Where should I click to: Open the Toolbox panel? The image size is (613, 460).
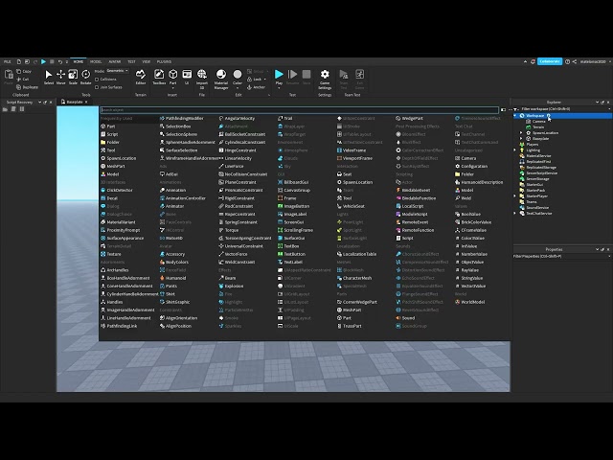tap(159, 77)
